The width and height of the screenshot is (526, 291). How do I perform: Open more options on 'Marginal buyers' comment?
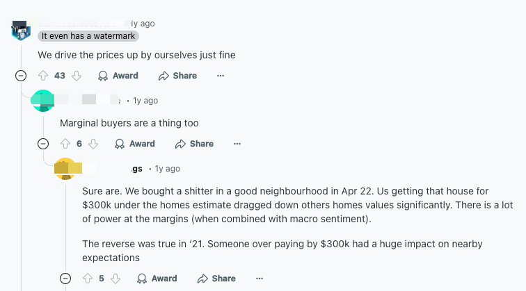pos(237,144)
